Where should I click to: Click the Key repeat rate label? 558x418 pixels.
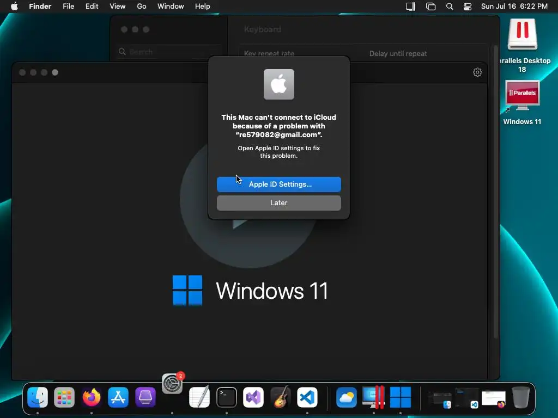point(269,54)
